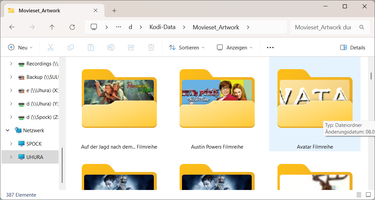Refresh the current folder view
The width and height of the screenshot is (375, 200).
pos(72,27)
